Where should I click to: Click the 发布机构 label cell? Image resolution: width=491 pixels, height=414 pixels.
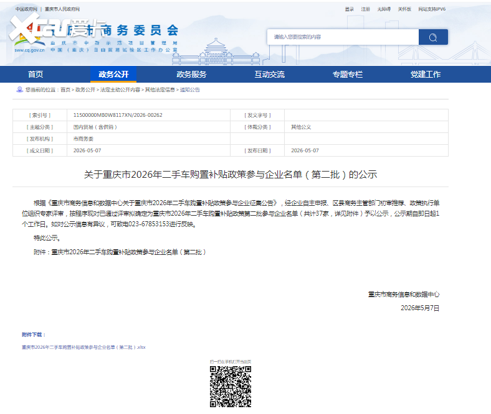pos(40,139)
